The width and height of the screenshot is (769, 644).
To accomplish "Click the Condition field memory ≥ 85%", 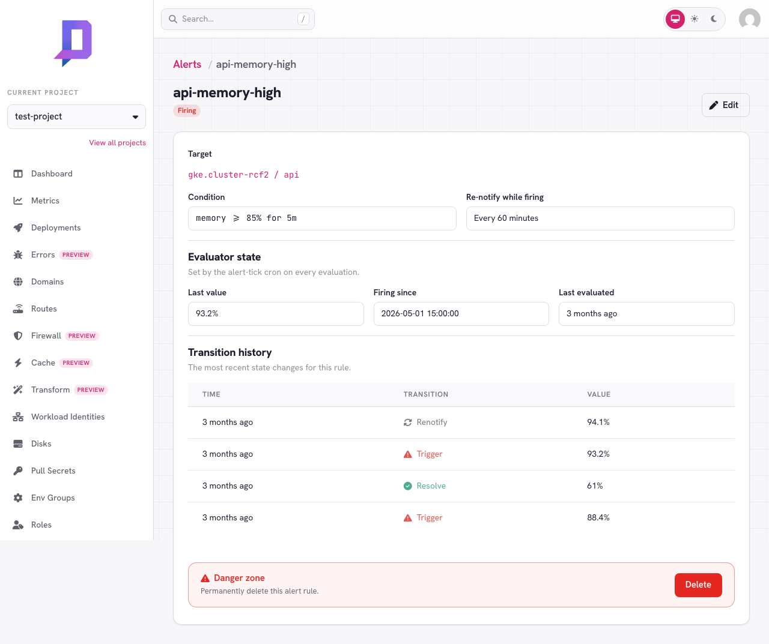I will coord(322,218).
